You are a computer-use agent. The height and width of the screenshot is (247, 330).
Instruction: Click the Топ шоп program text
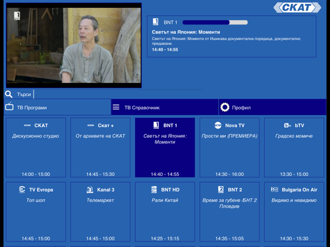(x=36, y=200)
